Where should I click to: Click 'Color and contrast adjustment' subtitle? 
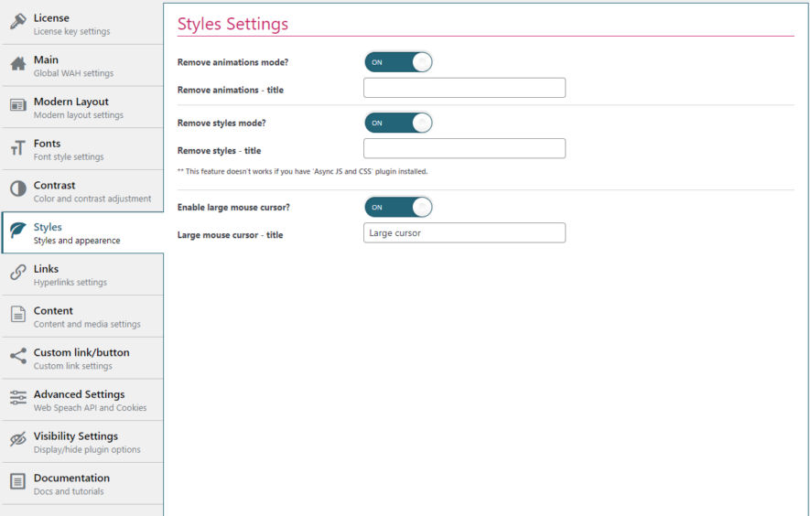point(92,199)
